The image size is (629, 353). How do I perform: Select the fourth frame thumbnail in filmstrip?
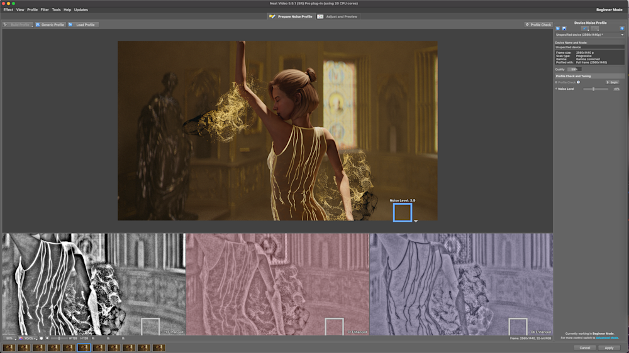53,347
